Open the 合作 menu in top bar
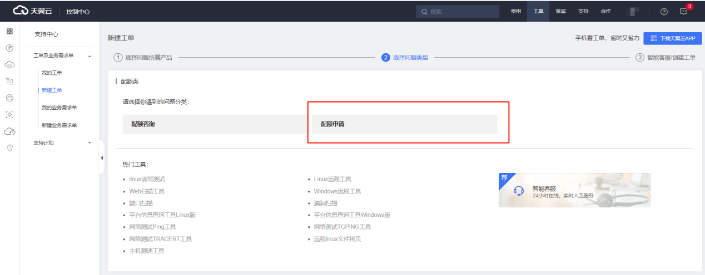 (x=605, y=12)
